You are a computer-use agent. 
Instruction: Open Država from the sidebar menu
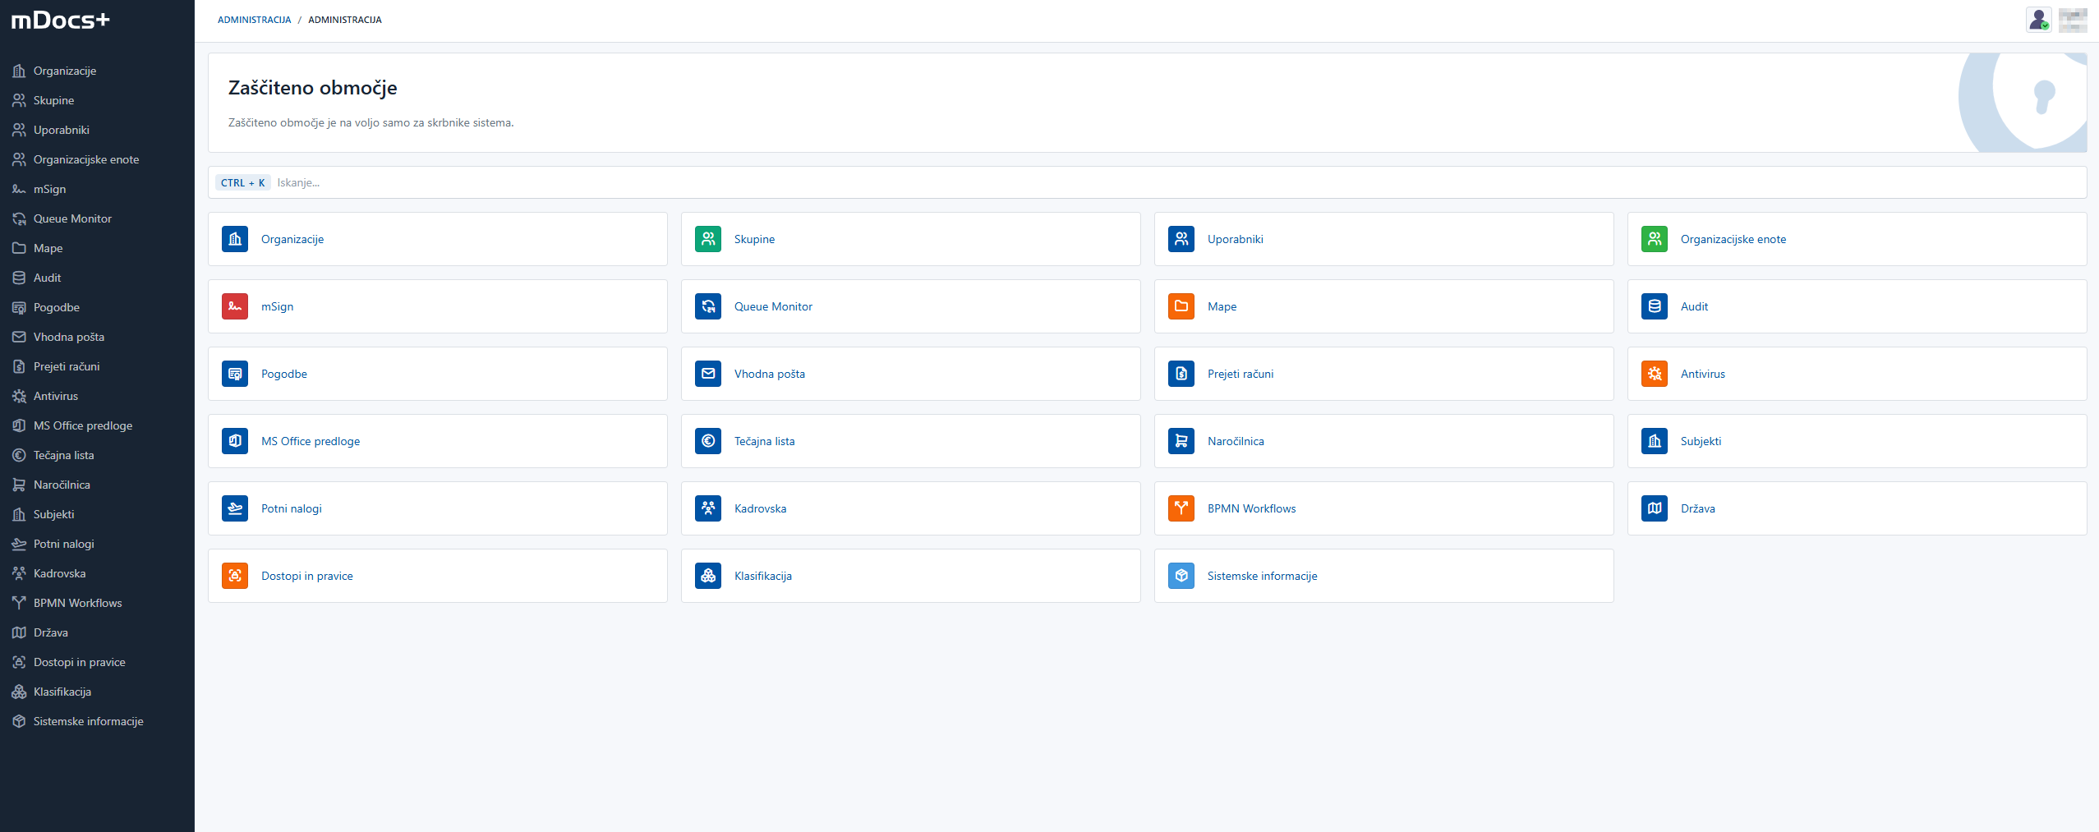point(50,632)
